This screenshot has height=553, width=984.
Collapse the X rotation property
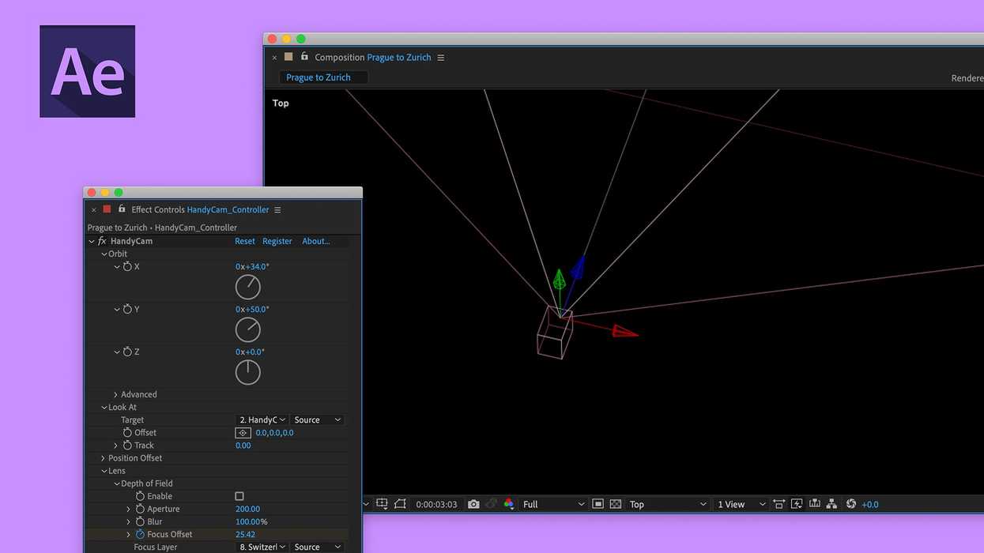tap(117, 266)
